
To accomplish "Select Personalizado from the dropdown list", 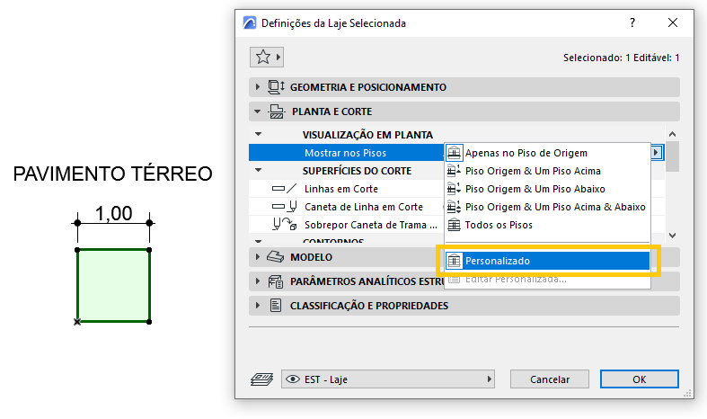I will tap(546, 261).
